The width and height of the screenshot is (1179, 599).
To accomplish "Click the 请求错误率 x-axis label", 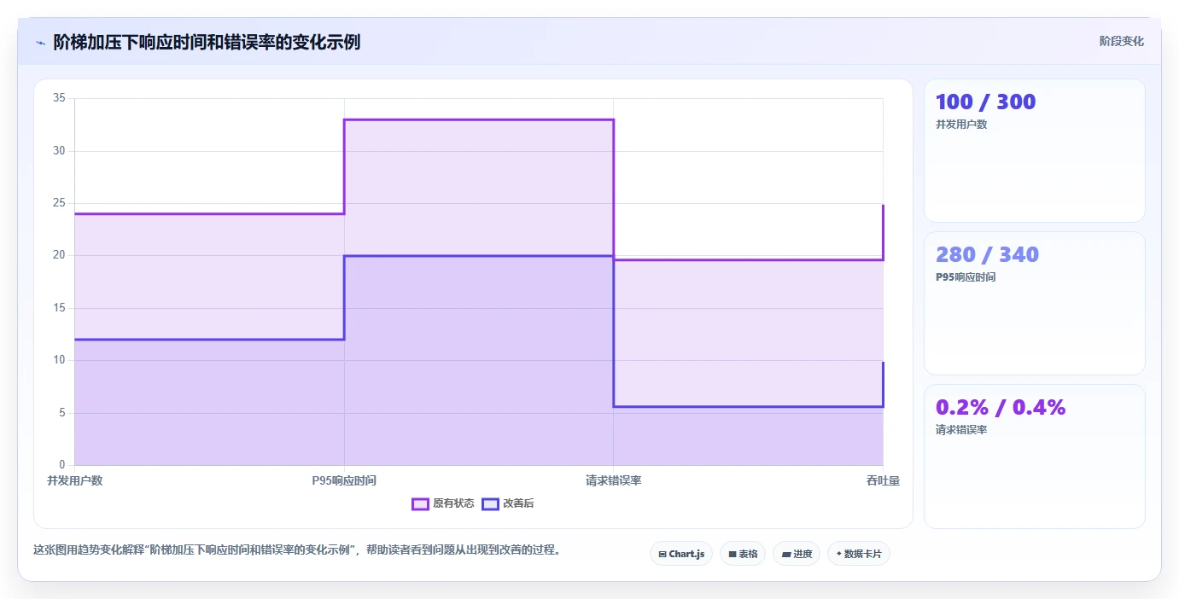I will (614, 480).
